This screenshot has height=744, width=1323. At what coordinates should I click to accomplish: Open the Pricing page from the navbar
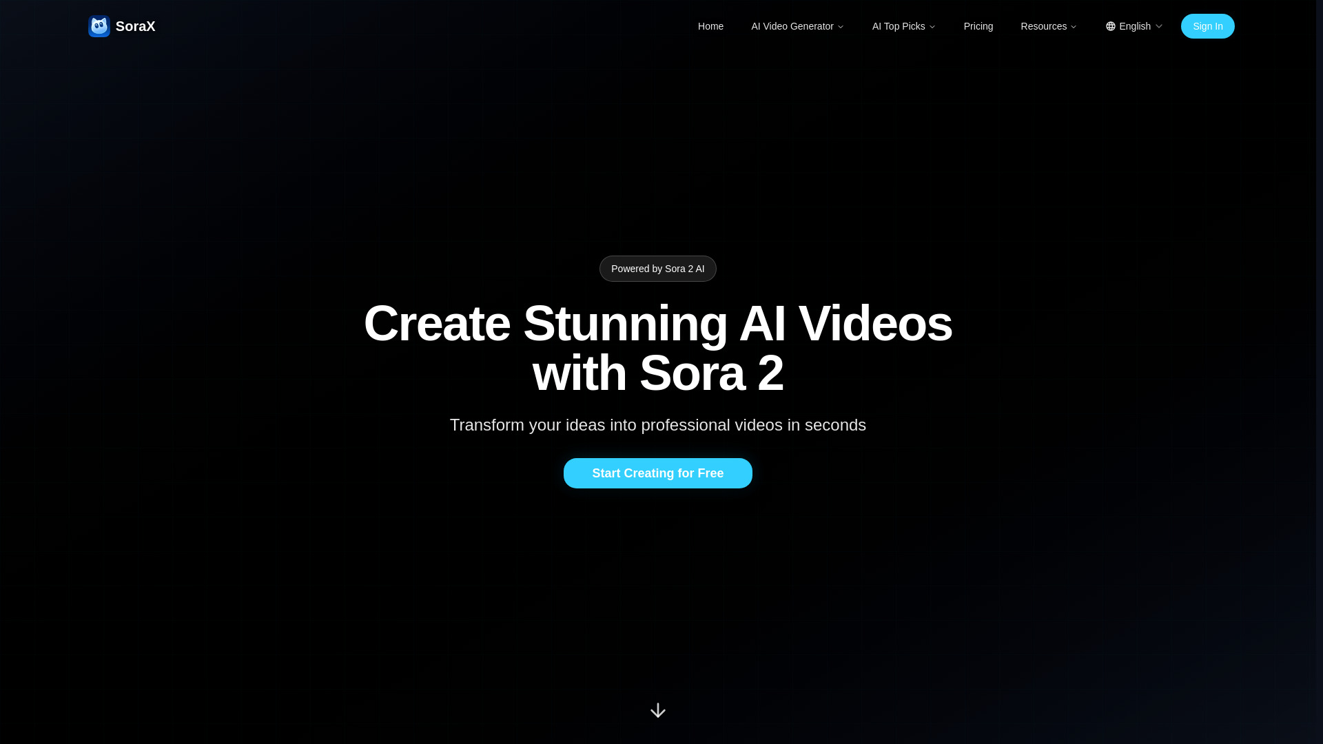[978, 26]
